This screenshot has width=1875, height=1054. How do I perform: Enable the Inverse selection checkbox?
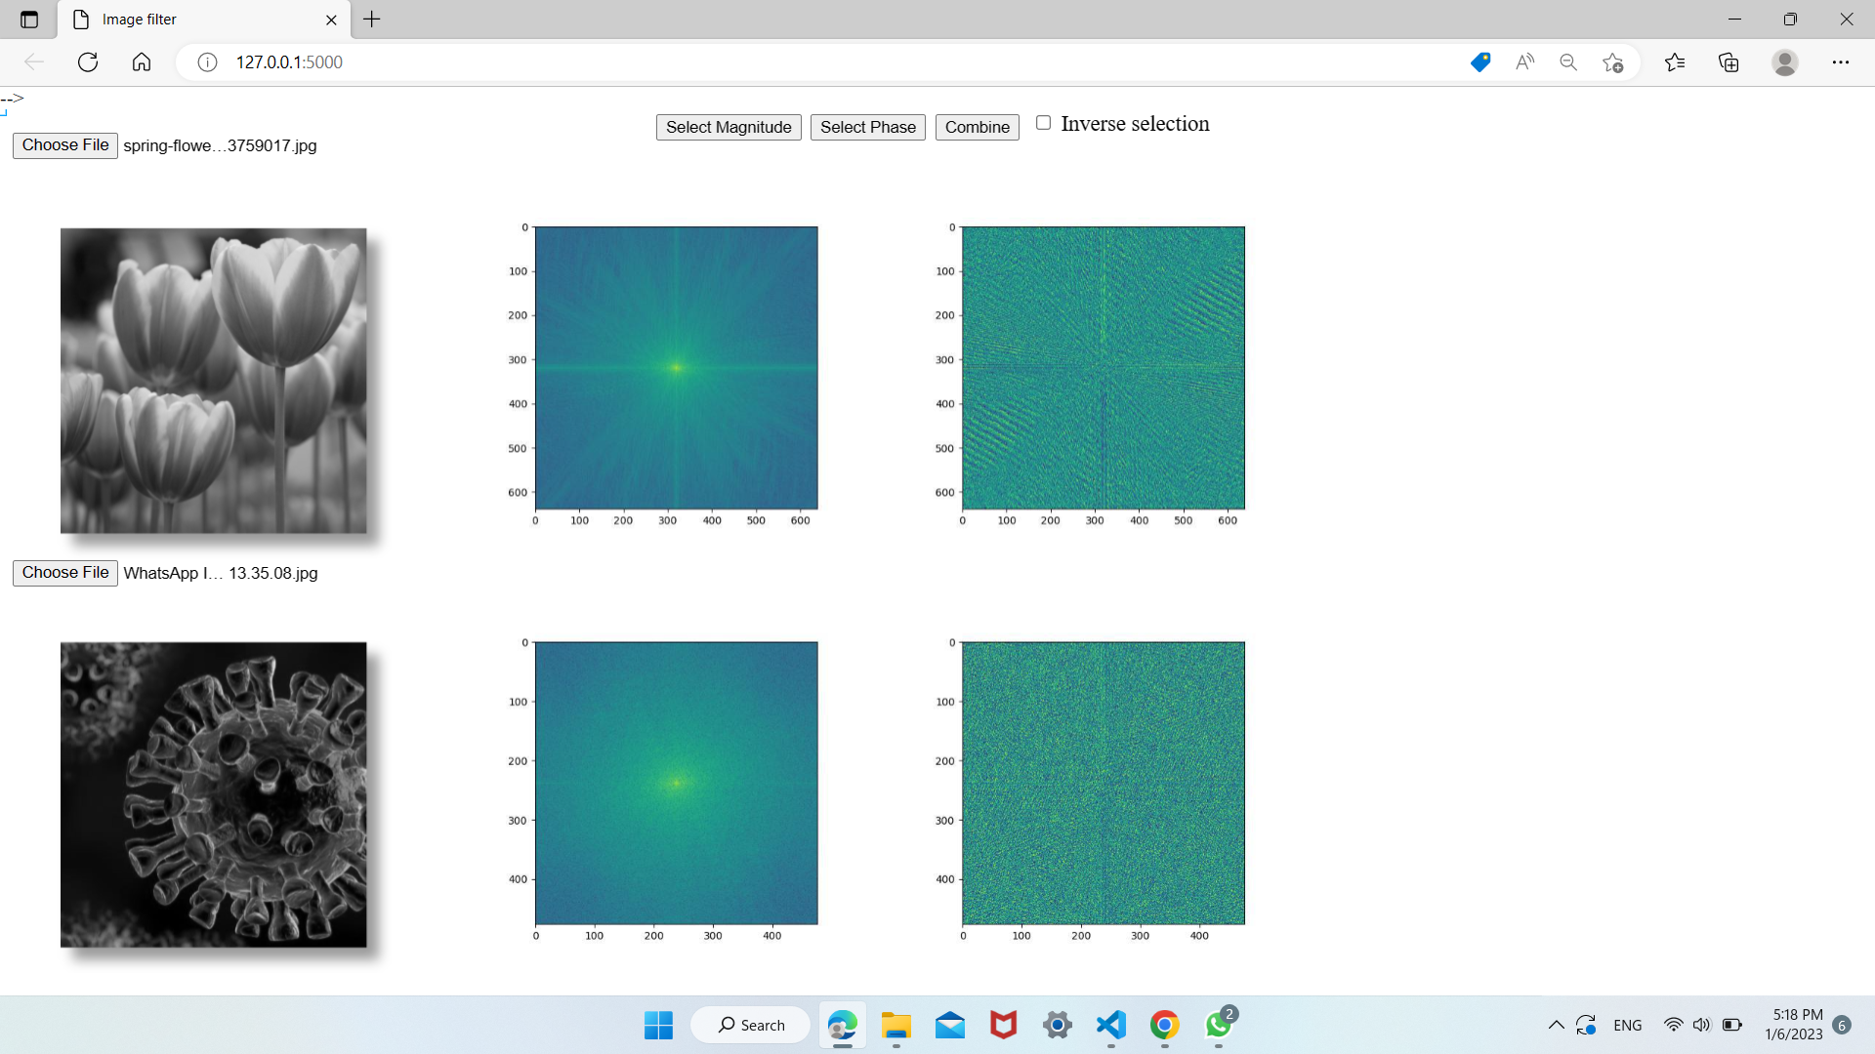[1044, 122]
